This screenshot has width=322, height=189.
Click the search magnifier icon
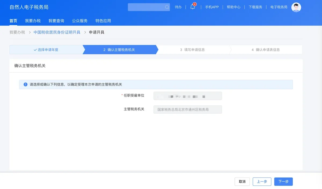point(166,7)
